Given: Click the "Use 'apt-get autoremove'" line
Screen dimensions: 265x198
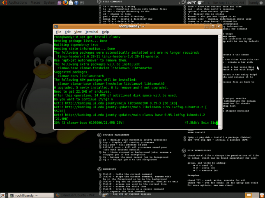Looking at the screenshot, I should 91,60.
